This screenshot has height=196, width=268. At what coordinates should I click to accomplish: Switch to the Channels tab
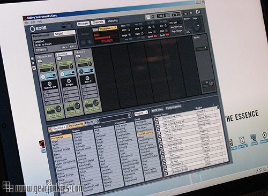98,22
